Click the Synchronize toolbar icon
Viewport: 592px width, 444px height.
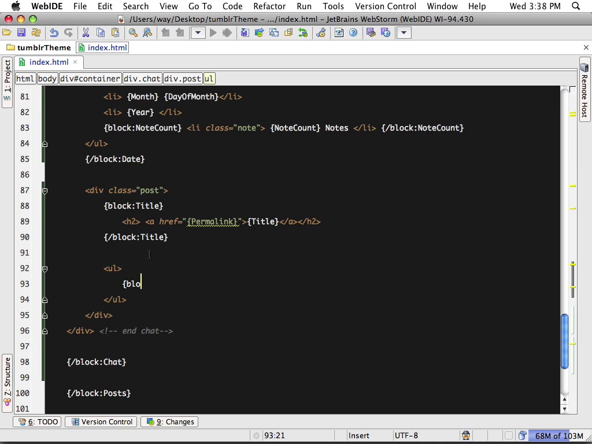coord(36,33)
